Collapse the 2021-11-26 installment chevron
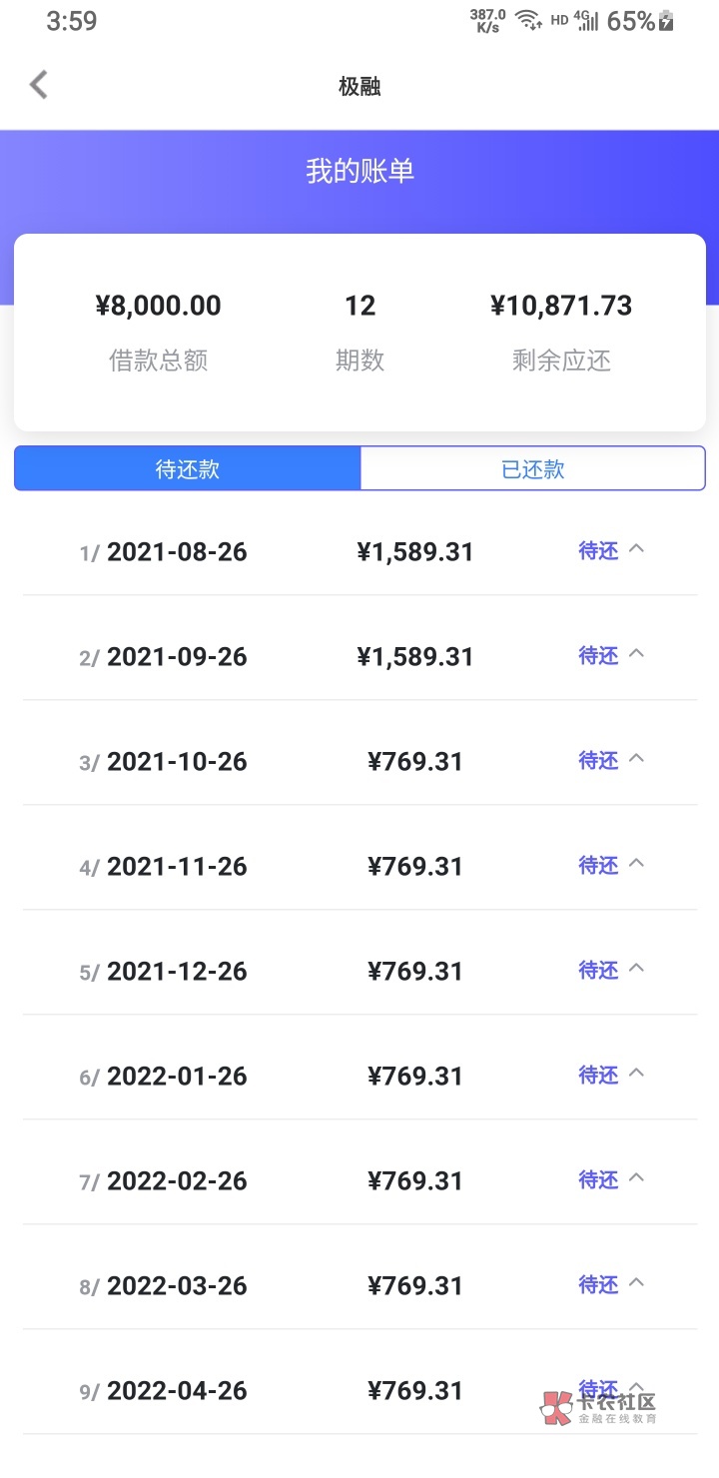This screenshot has height=1478, width=719. (x=636, y=863)
